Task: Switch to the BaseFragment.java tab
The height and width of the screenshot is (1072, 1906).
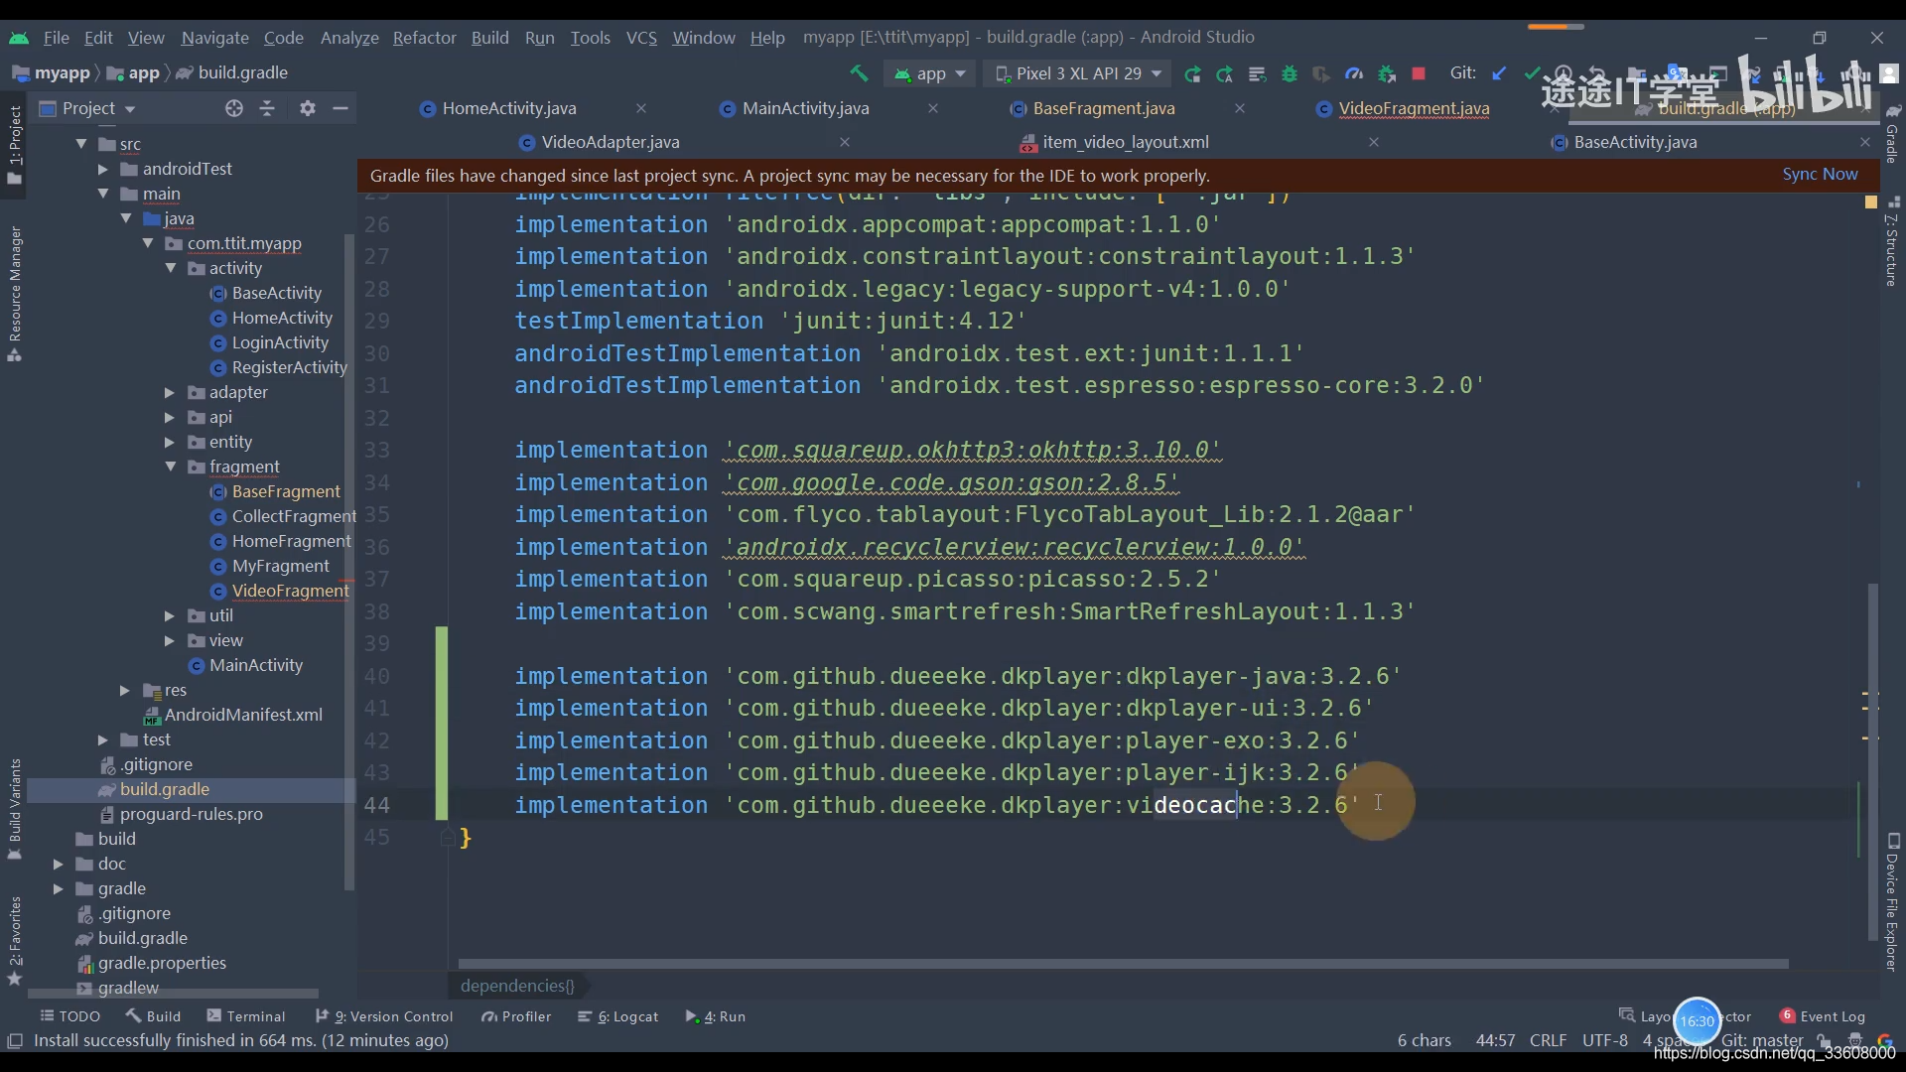Action: 1103,108
